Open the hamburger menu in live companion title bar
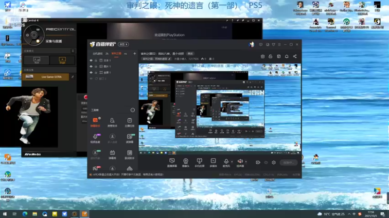Viewport: 389px width, 218px height. pyautogui.click(x=279, y=45)
